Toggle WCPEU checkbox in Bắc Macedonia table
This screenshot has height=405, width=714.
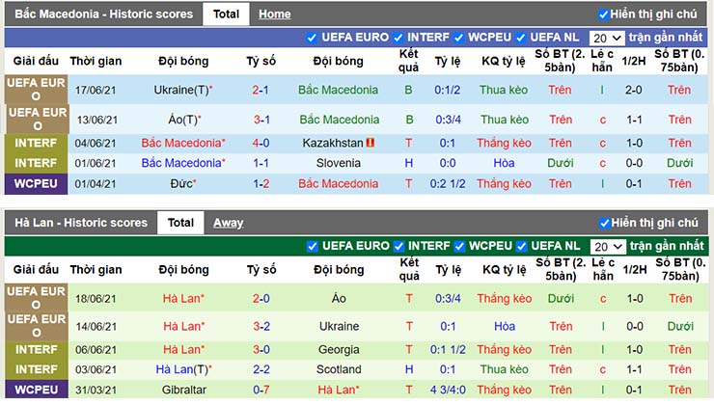point(459,38)
